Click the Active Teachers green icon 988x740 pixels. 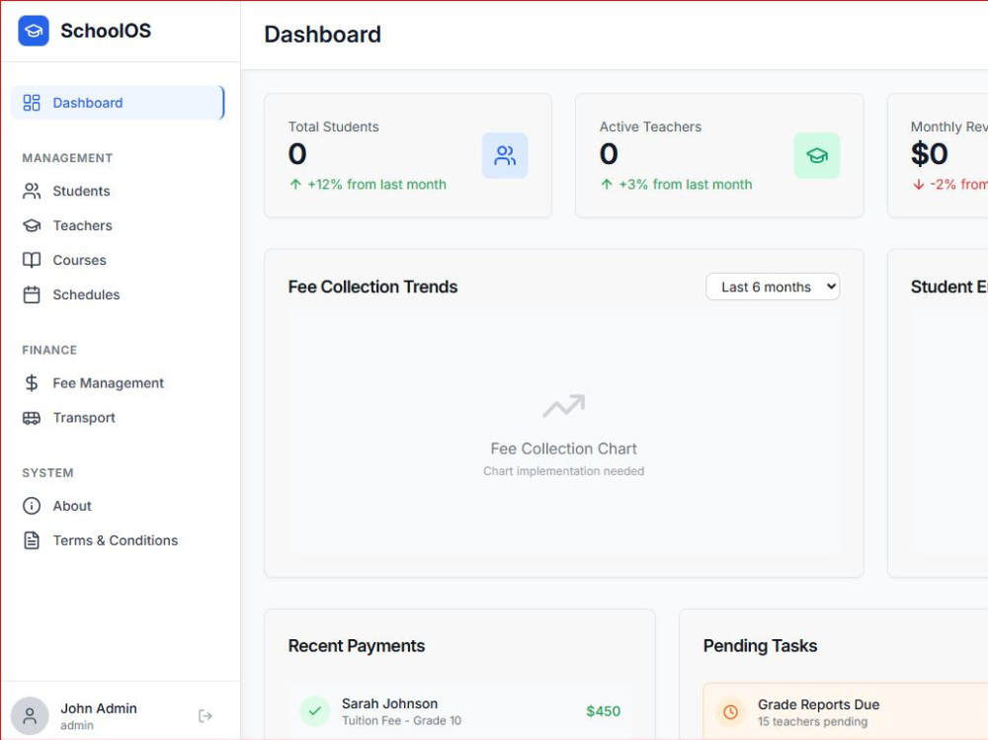[816, 155]
